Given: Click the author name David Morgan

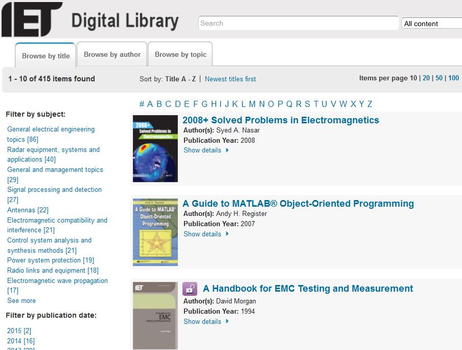Looking at the screenshot, I should pyautogui.click(x=236, y=301).
